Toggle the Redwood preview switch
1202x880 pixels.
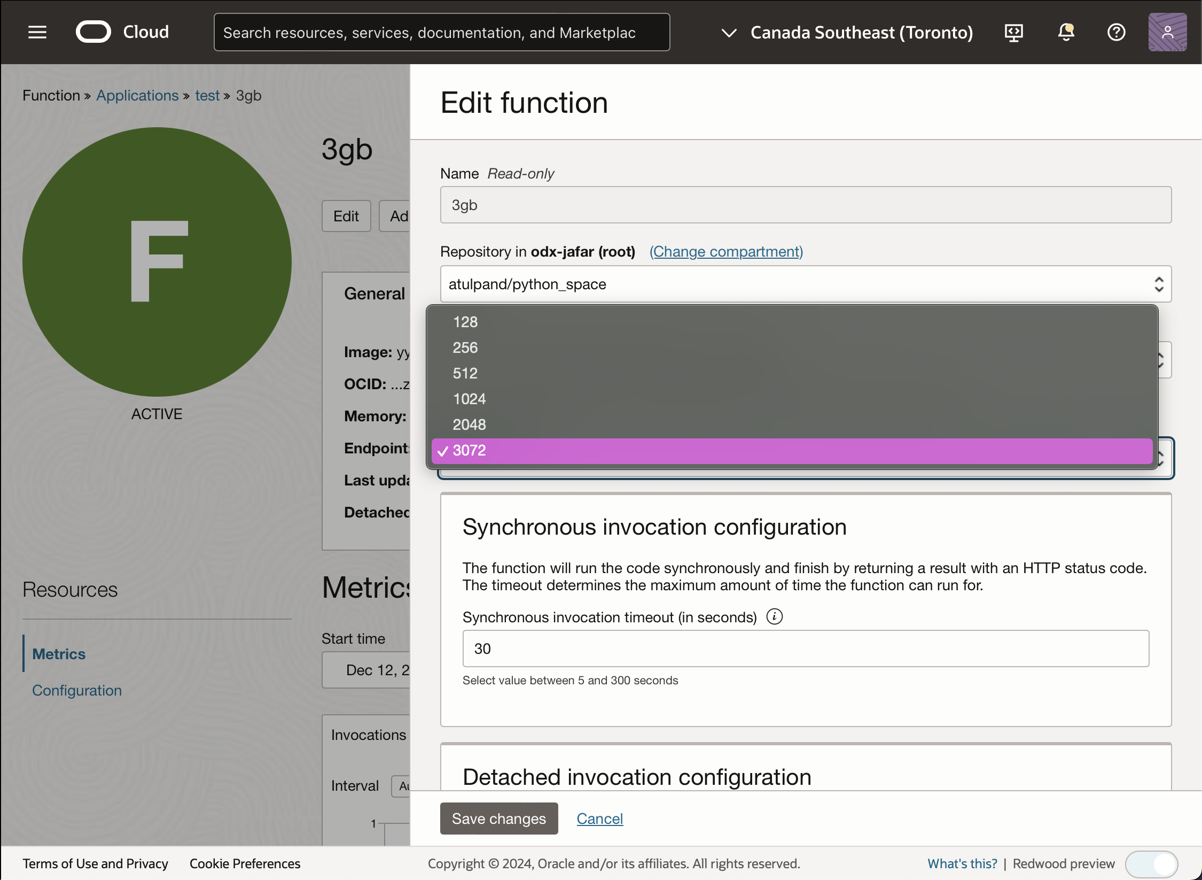point(1151,863)
